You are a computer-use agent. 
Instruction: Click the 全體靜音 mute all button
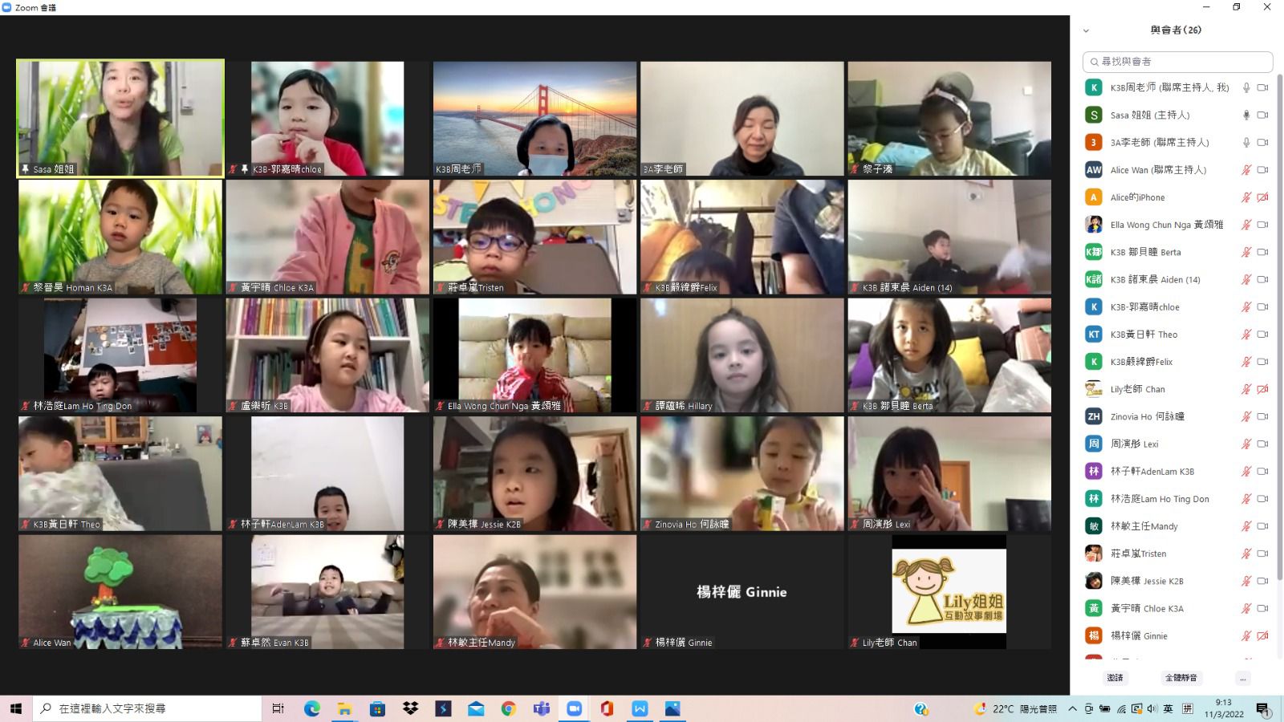tap(1180, 678)
